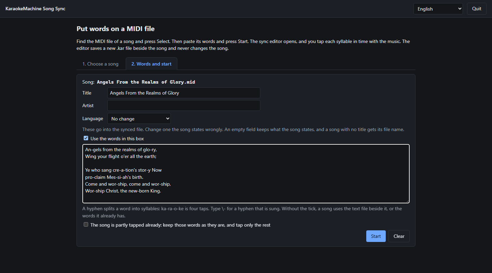Screen dimensions: 492x273
Task: Click the empty Artist field
Action: coord(184,105)
